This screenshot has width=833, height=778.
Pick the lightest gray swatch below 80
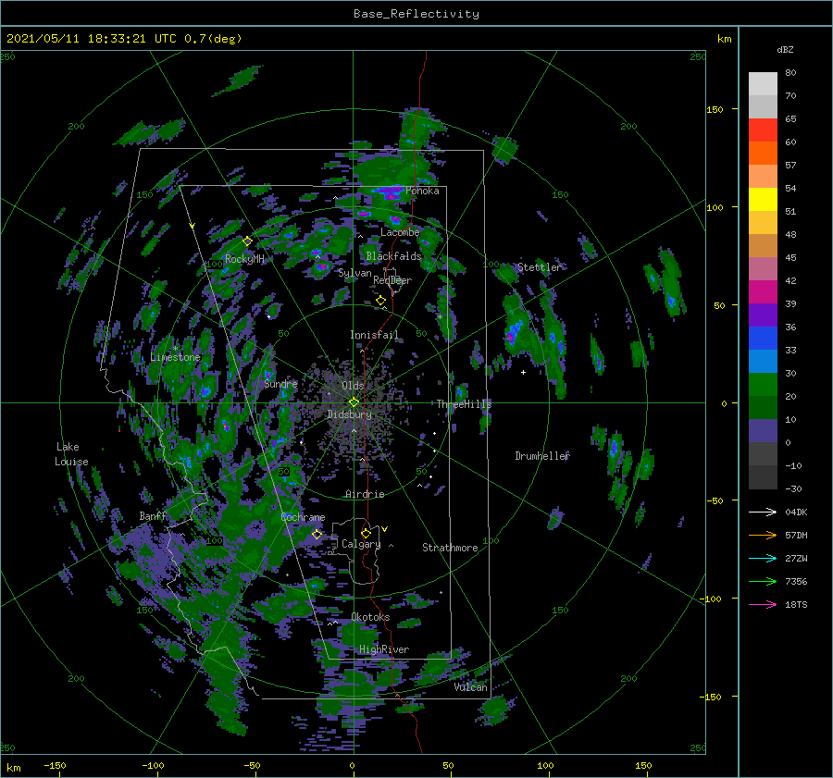pos(763,84)
